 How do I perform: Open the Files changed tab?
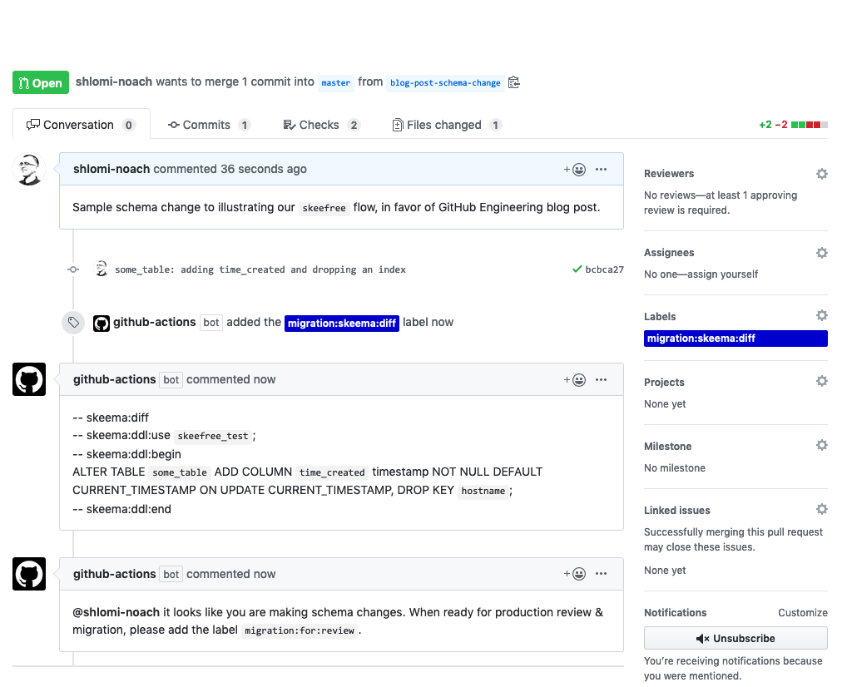pyautogui.click(x=447, y=125)
